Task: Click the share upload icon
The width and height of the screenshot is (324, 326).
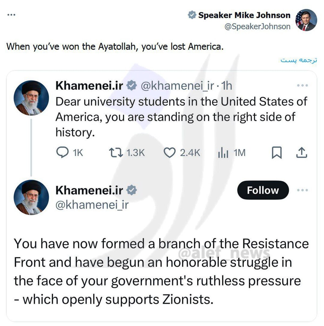Action: [x=302, y=153]
